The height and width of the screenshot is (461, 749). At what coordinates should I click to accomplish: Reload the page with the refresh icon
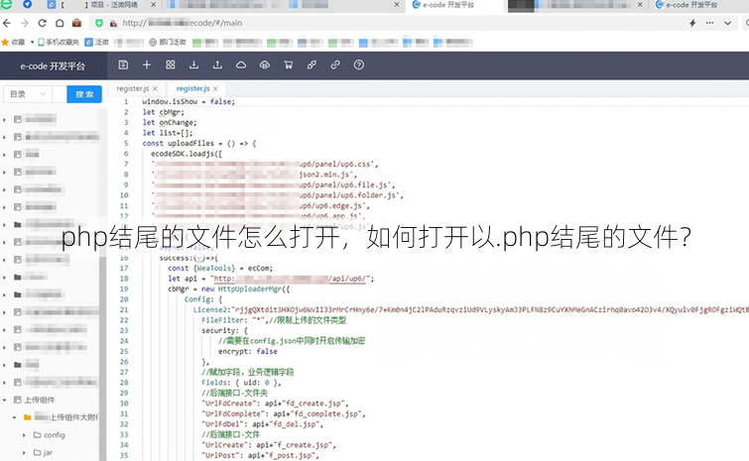pyautogui.click(x=42, y=23)
